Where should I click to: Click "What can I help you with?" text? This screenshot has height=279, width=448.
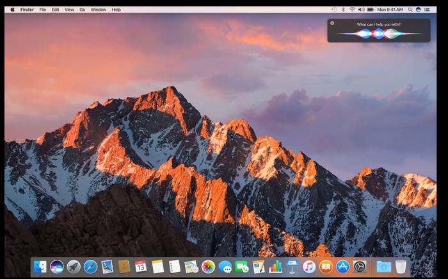(379, 24)
